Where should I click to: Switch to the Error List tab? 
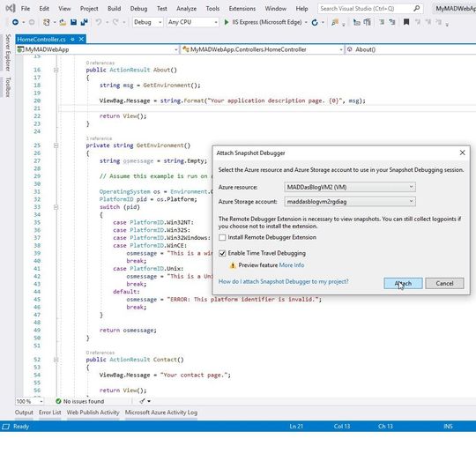pyautogui.click(x=49, y=413)
